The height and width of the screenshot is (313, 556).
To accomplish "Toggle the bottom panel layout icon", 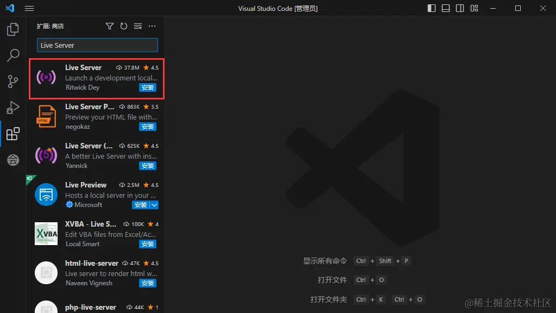I will 446,8.
